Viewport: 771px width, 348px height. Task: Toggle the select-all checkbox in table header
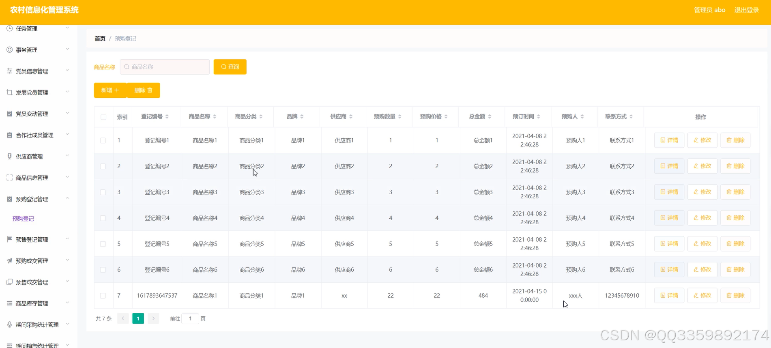pyautogui.click(x=103, y=117)
